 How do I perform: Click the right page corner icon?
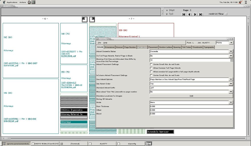[92, 20]
